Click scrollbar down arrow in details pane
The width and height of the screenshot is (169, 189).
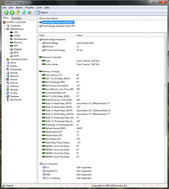pos(166,181)
